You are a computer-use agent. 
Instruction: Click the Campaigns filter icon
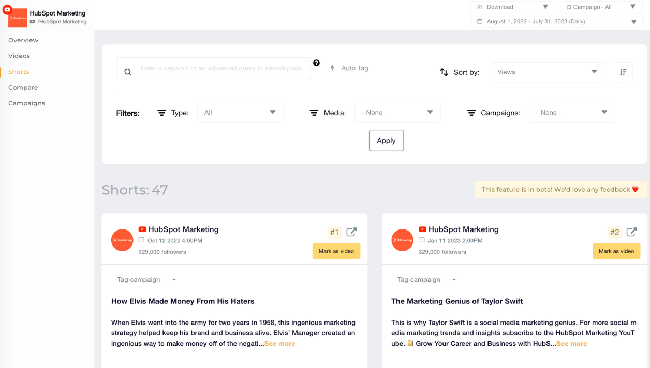click(x=471, y=113)
